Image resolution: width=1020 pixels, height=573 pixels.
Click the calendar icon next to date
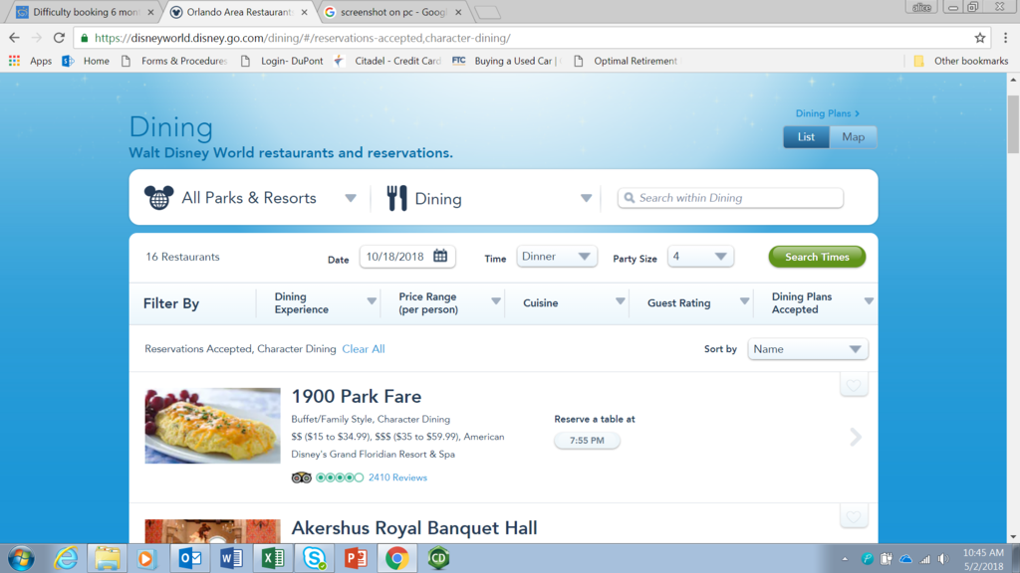(x=440, y=257)
